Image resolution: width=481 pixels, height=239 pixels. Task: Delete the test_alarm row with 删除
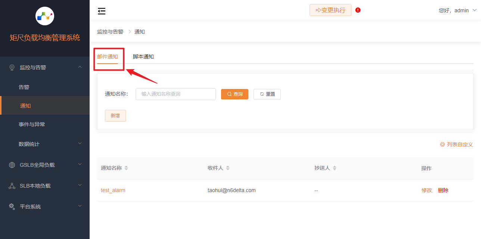coord(443,190)
